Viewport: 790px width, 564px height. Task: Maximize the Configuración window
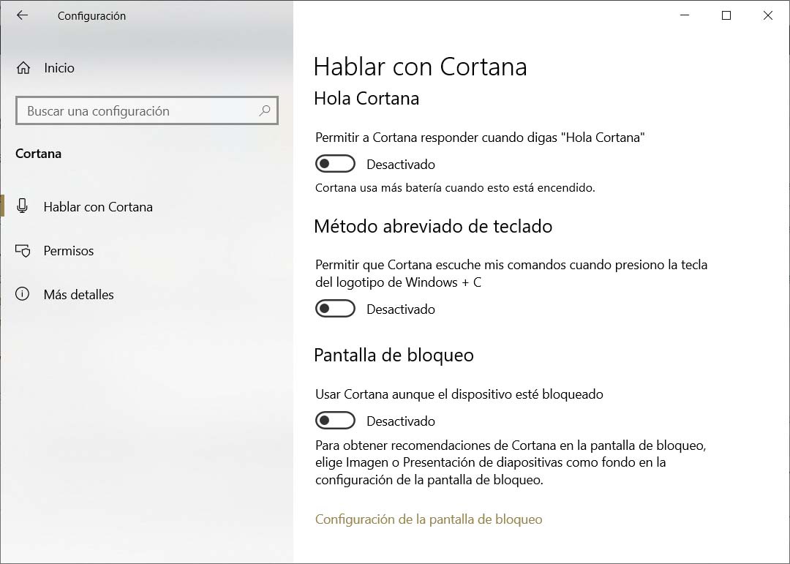coord(726,15)
